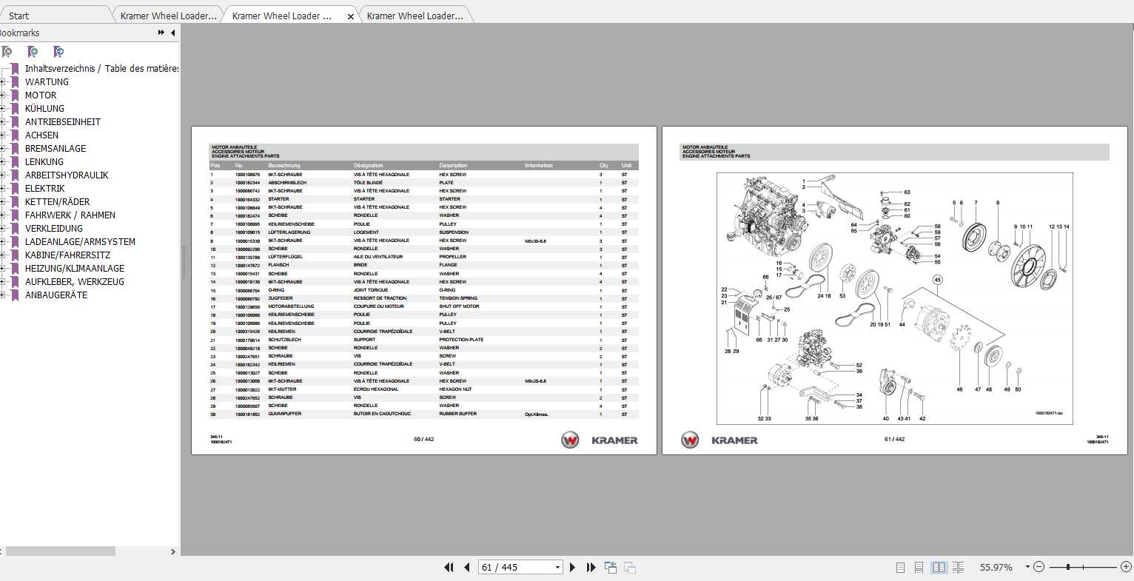Click the 55.97% zoom value
1134x581 pixels.
point(996,567)
